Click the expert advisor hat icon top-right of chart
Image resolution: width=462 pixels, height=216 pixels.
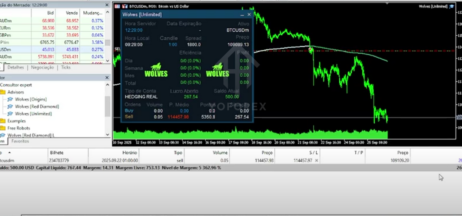(451, 6)
